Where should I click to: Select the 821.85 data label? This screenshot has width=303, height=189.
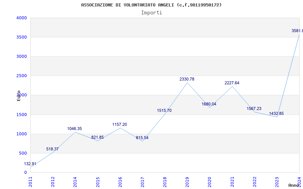(x=98, y=138)
